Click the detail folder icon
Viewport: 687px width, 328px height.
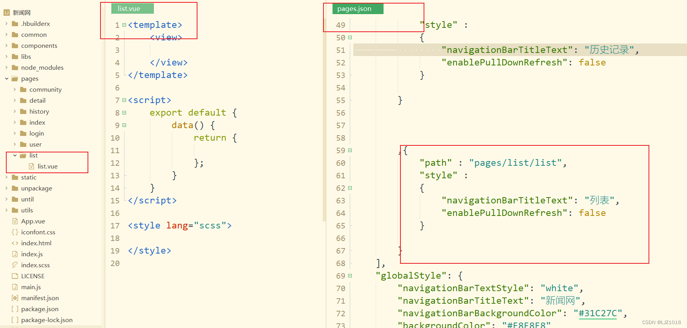23,100
